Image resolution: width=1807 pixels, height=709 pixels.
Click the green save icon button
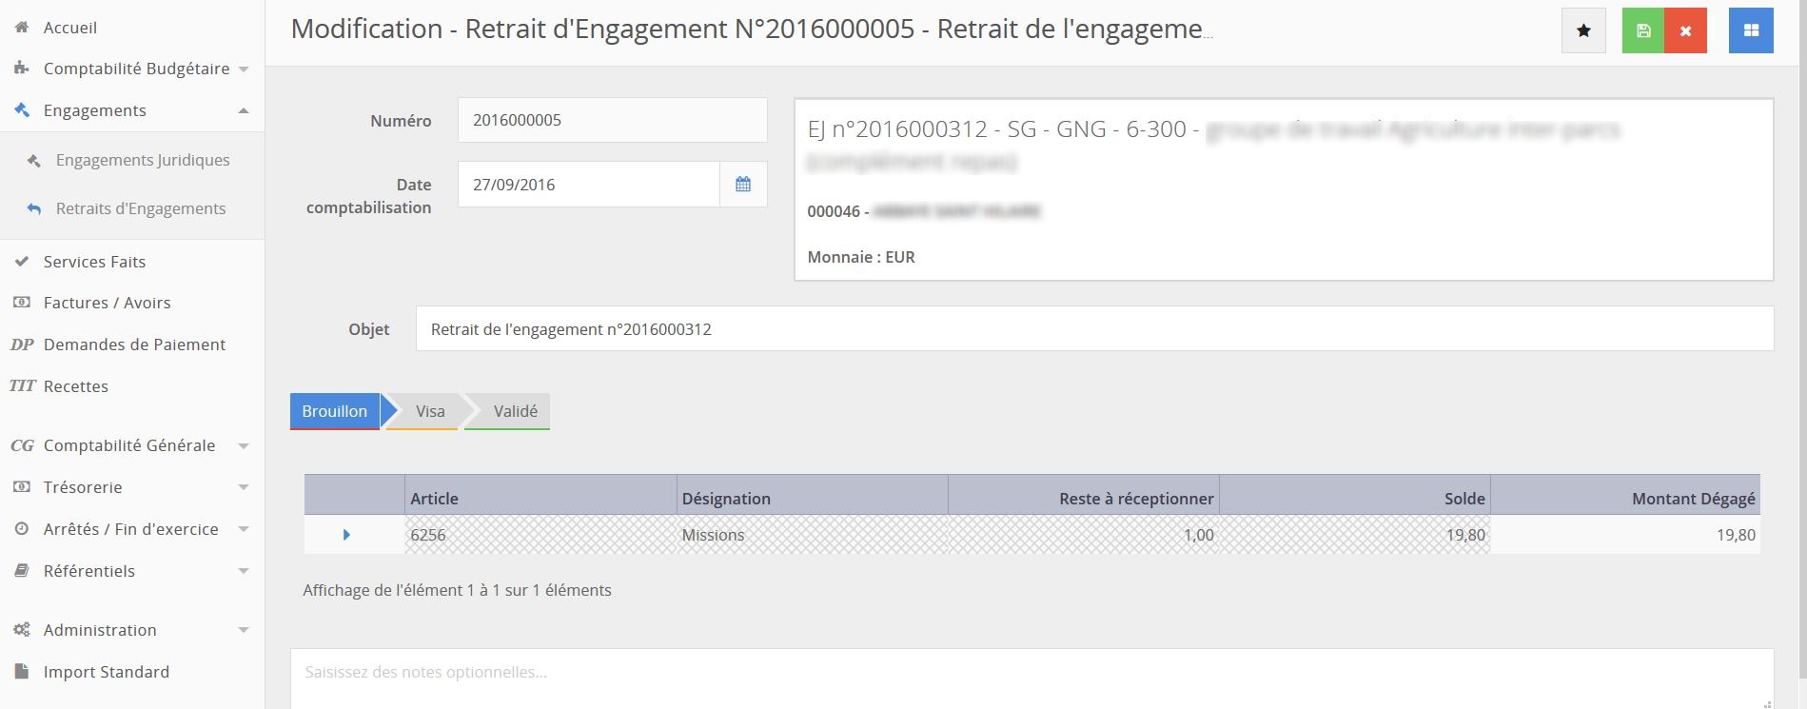[x=1643, y=31]
